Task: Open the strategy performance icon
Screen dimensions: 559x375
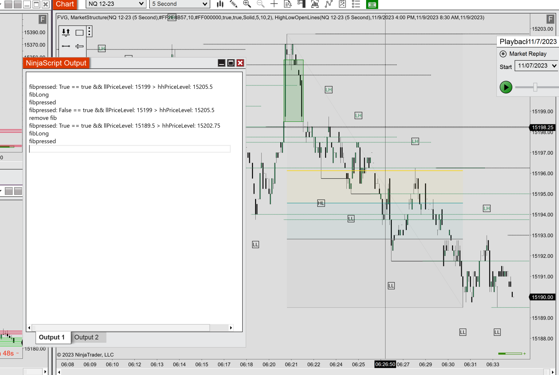Action: [342, 4]
